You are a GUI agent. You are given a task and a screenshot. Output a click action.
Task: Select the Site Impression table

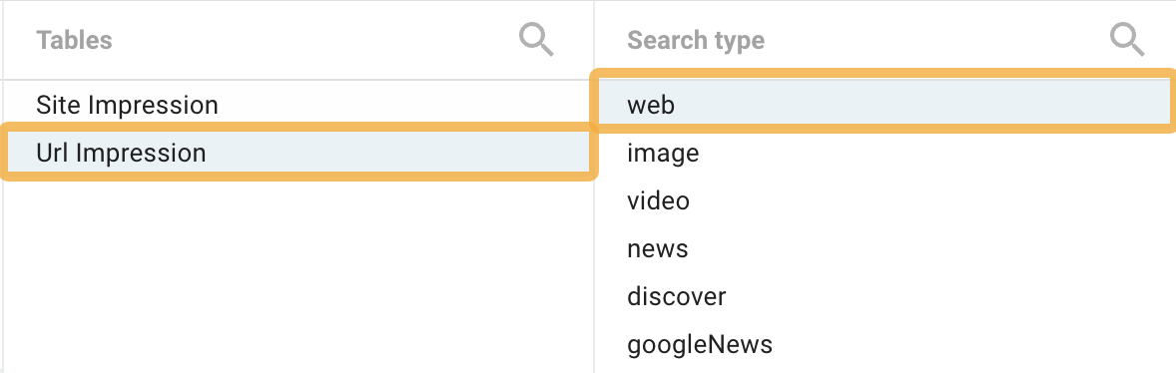[297, 105]
